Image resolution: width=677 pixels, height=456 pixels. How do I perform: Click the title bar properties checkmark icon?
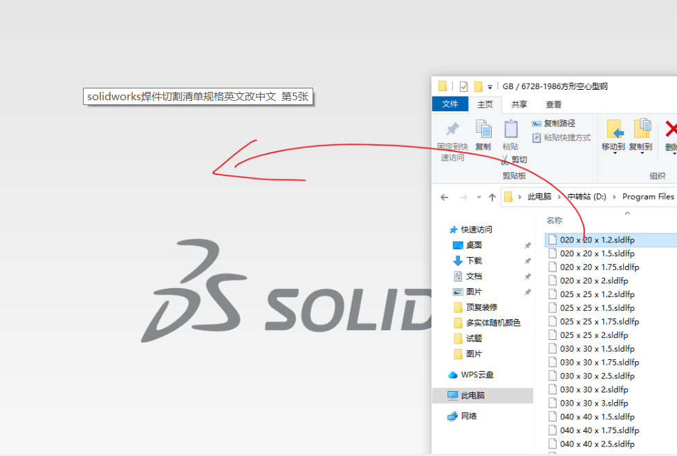click(464, 87)
